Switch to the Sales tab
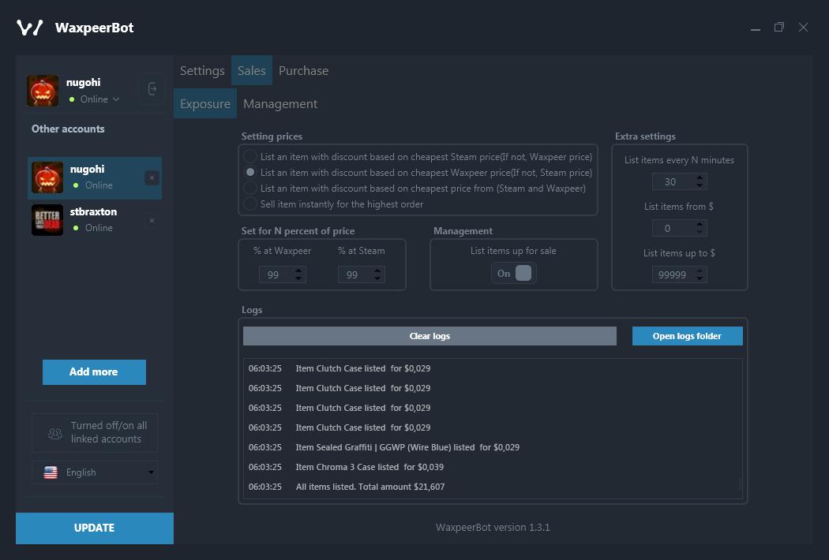The image size is (829, 560). coord(252,71)
